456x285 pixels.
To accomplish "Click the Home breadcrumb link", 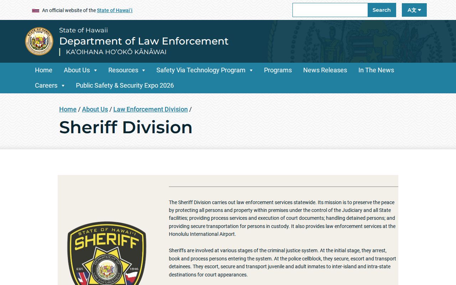I will click(x=68, y=109).
